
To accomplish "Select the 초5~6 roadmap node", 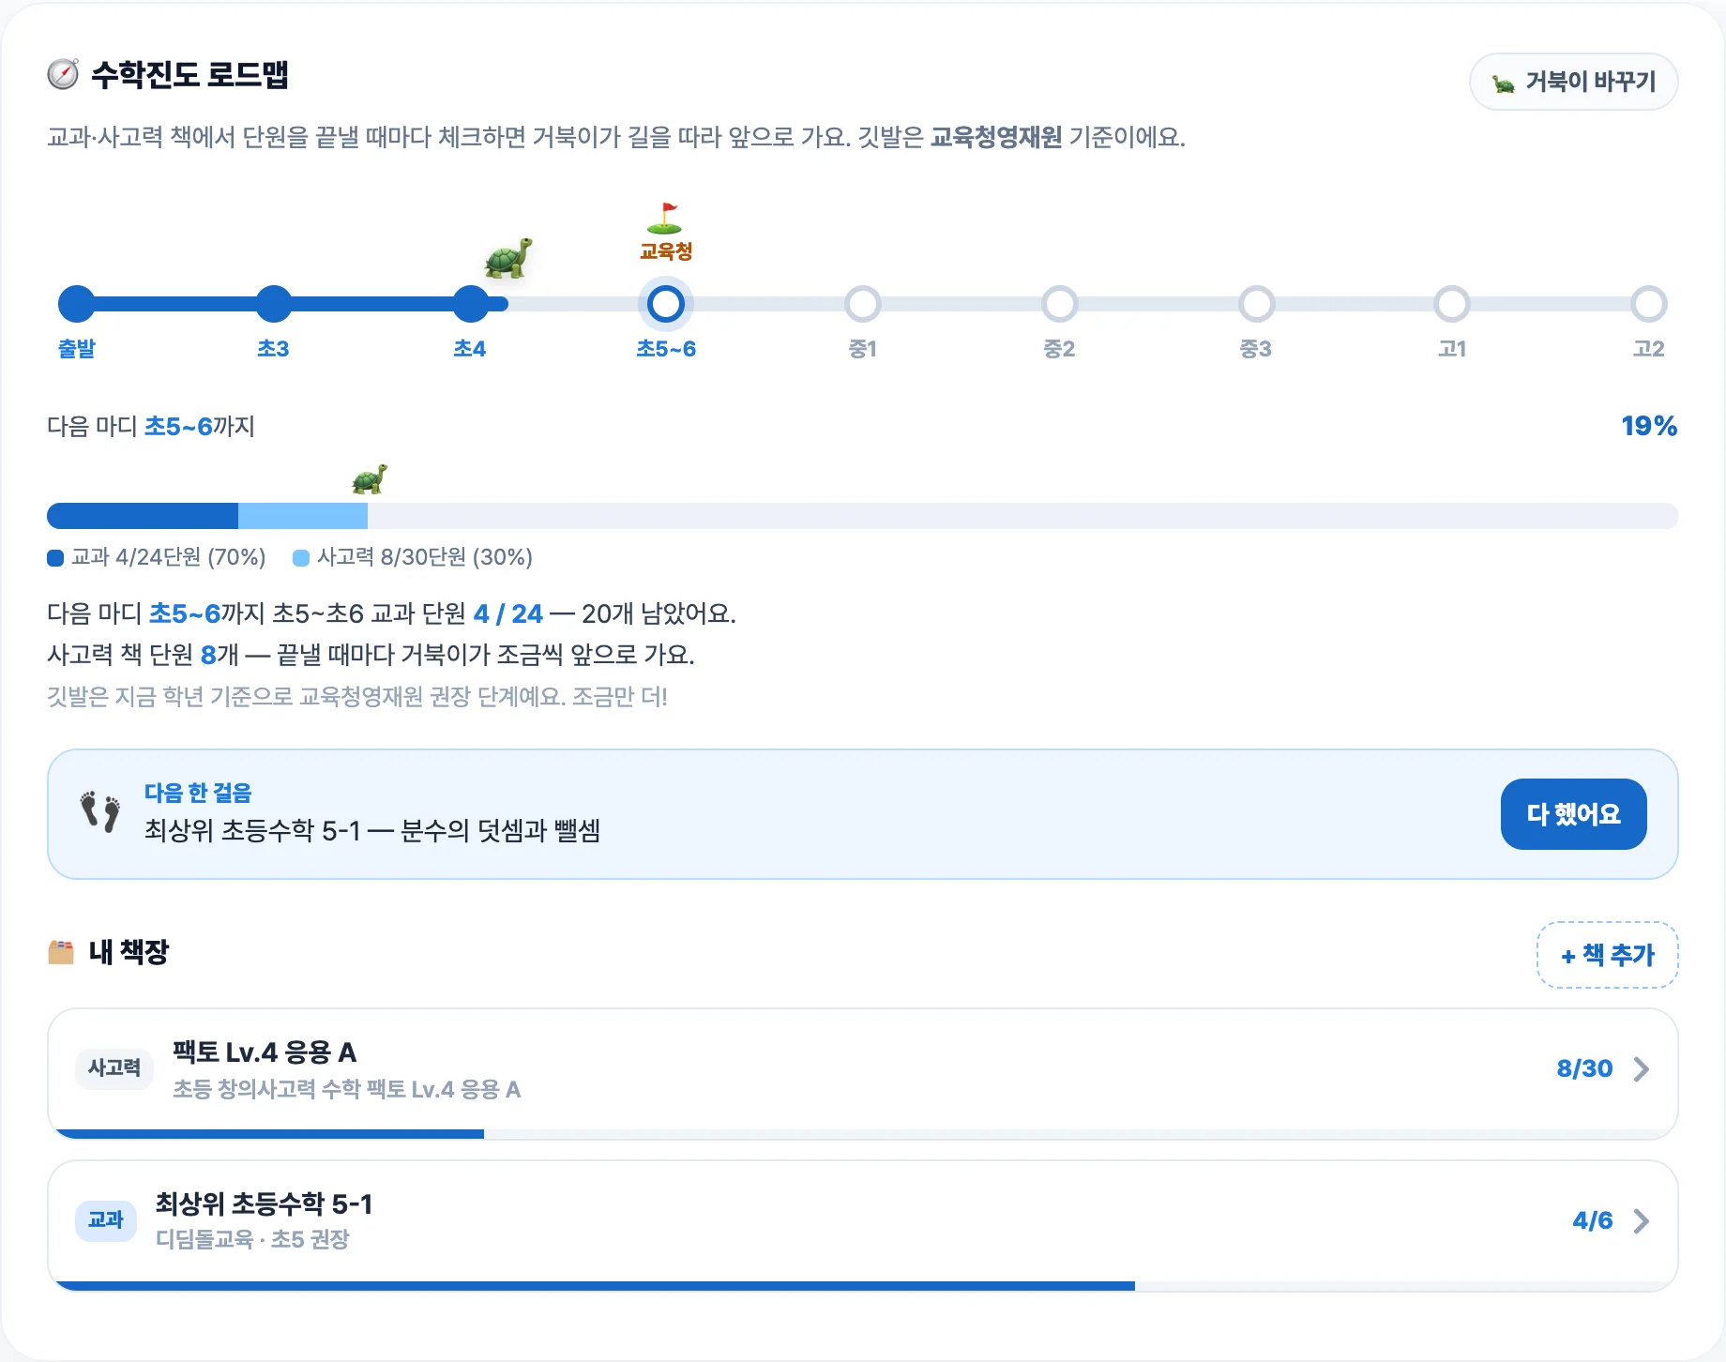I will (666, 304).
